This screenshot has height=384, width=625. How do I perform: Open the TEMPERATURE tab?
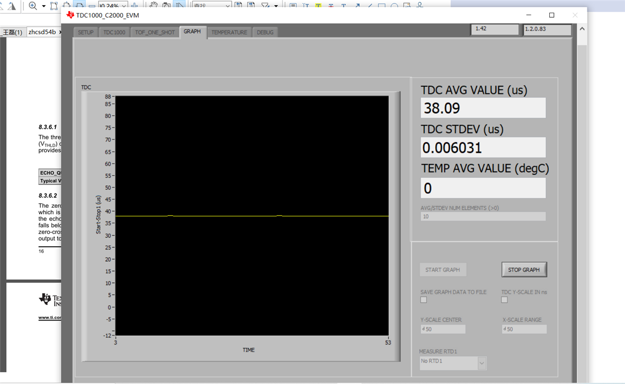[x=229, y=32]
